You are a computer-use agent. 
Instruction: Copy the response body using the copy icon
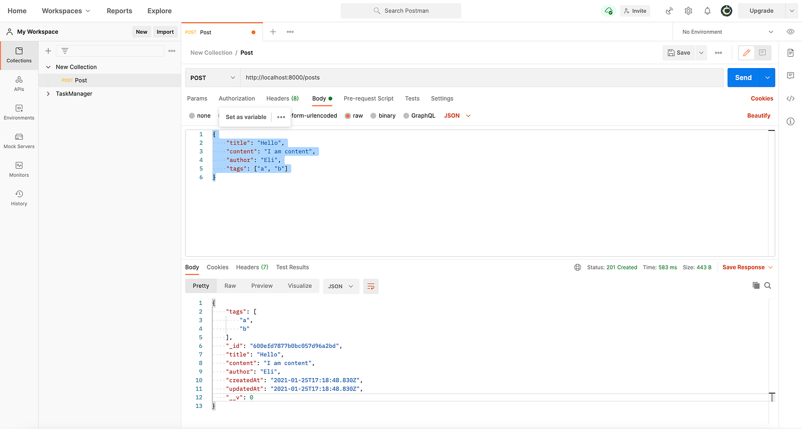pyautogui.click(x=756, y=285)
